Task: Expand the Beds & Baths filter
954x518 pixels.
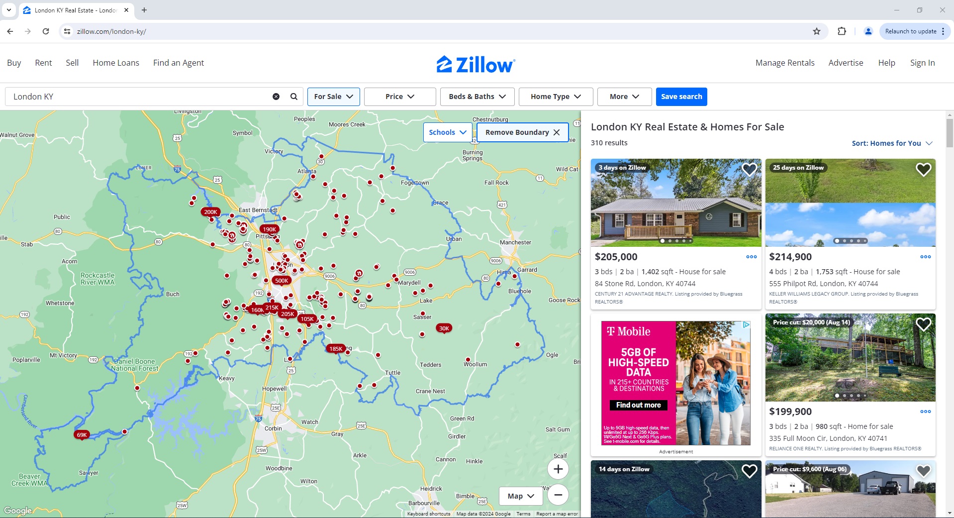Action: pos(476,96)
